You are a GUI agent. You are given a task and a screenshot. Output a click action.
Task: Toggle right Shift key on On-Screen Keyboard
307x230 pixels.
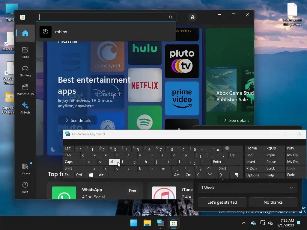pyautogui.click(x=229, y=168)
